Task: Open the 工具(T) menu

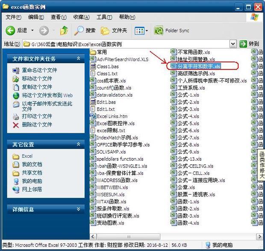Action: point(104,17)
